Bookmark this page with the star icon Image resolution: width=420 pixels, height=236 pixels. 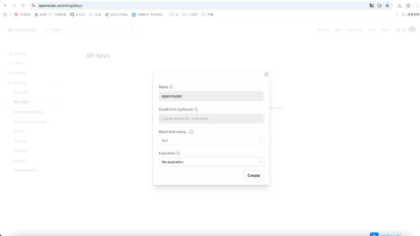(x=387, y=5)
